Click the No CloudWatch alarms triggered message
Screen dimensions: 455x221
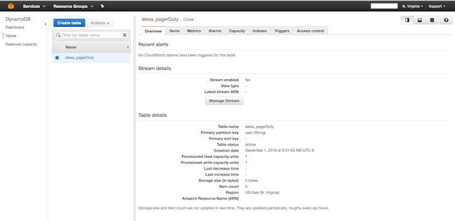click(x=187, y=55)
